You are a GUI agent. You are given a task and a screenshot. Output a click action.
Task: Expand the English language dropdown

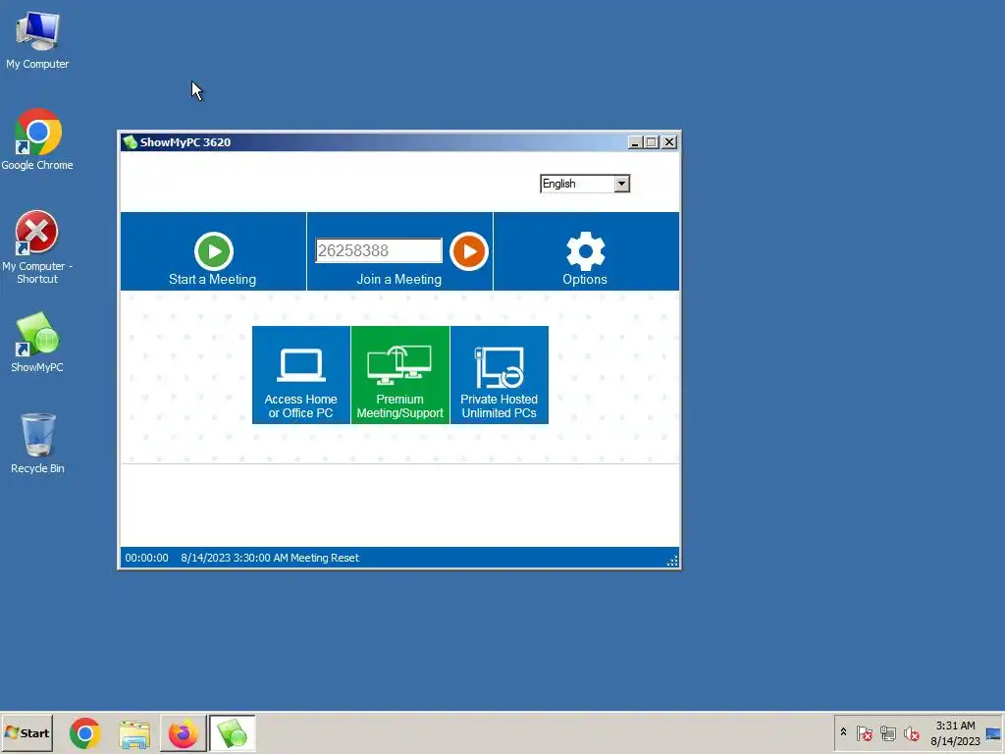[621, 184]
